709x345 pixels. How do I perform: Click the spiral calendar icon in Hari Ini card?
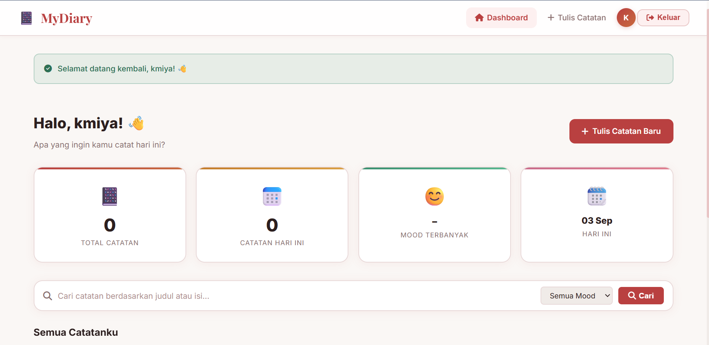pyautogui.click(x=597, y=196)
